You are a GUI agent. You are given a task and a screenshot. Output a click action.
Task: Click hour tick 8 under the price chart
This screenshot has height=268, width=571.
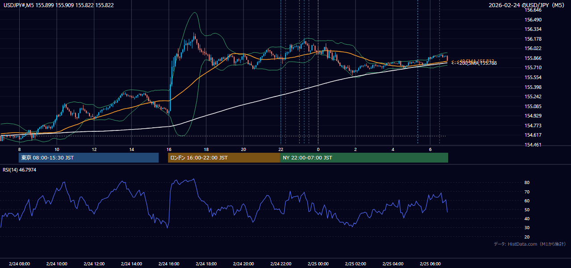click(x=19, y=149)
